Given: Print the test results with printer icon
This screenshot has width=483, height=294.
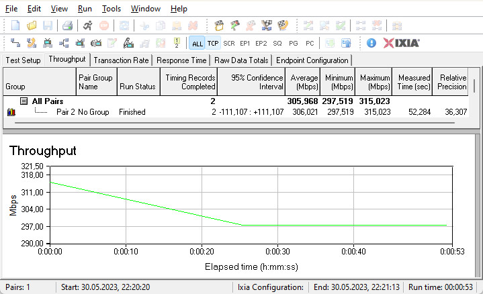Looking at the screenshot, I should (x=67, y=26).
